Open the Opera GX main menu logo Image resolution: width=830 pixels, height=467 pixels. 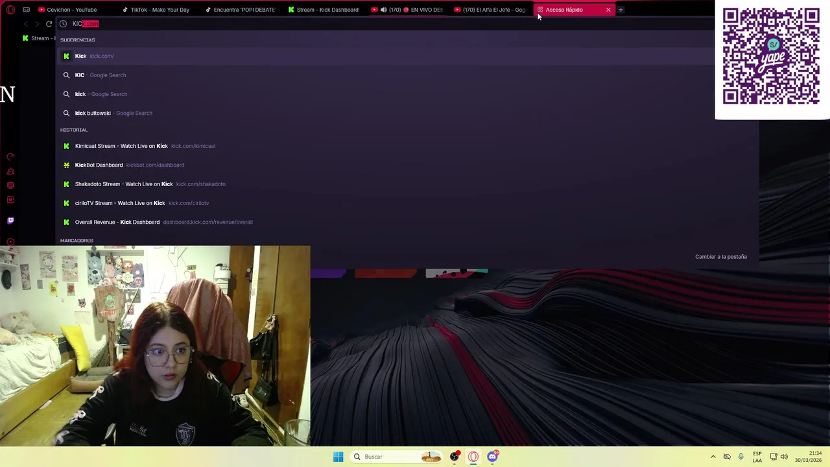[10, 10]
